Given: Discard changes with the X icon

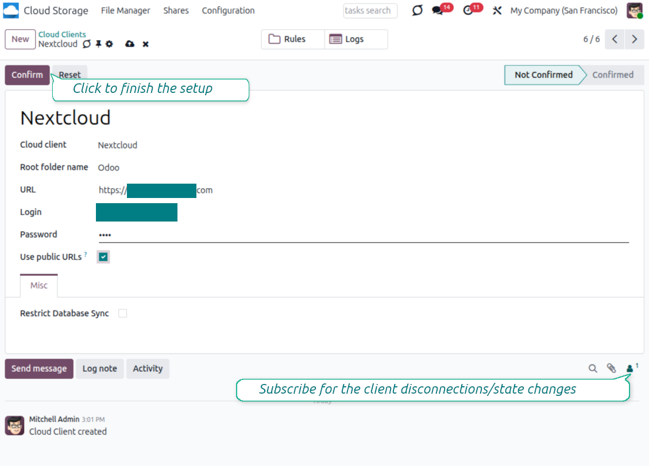Looking at the screenshot, I should (x=146, y=44).
